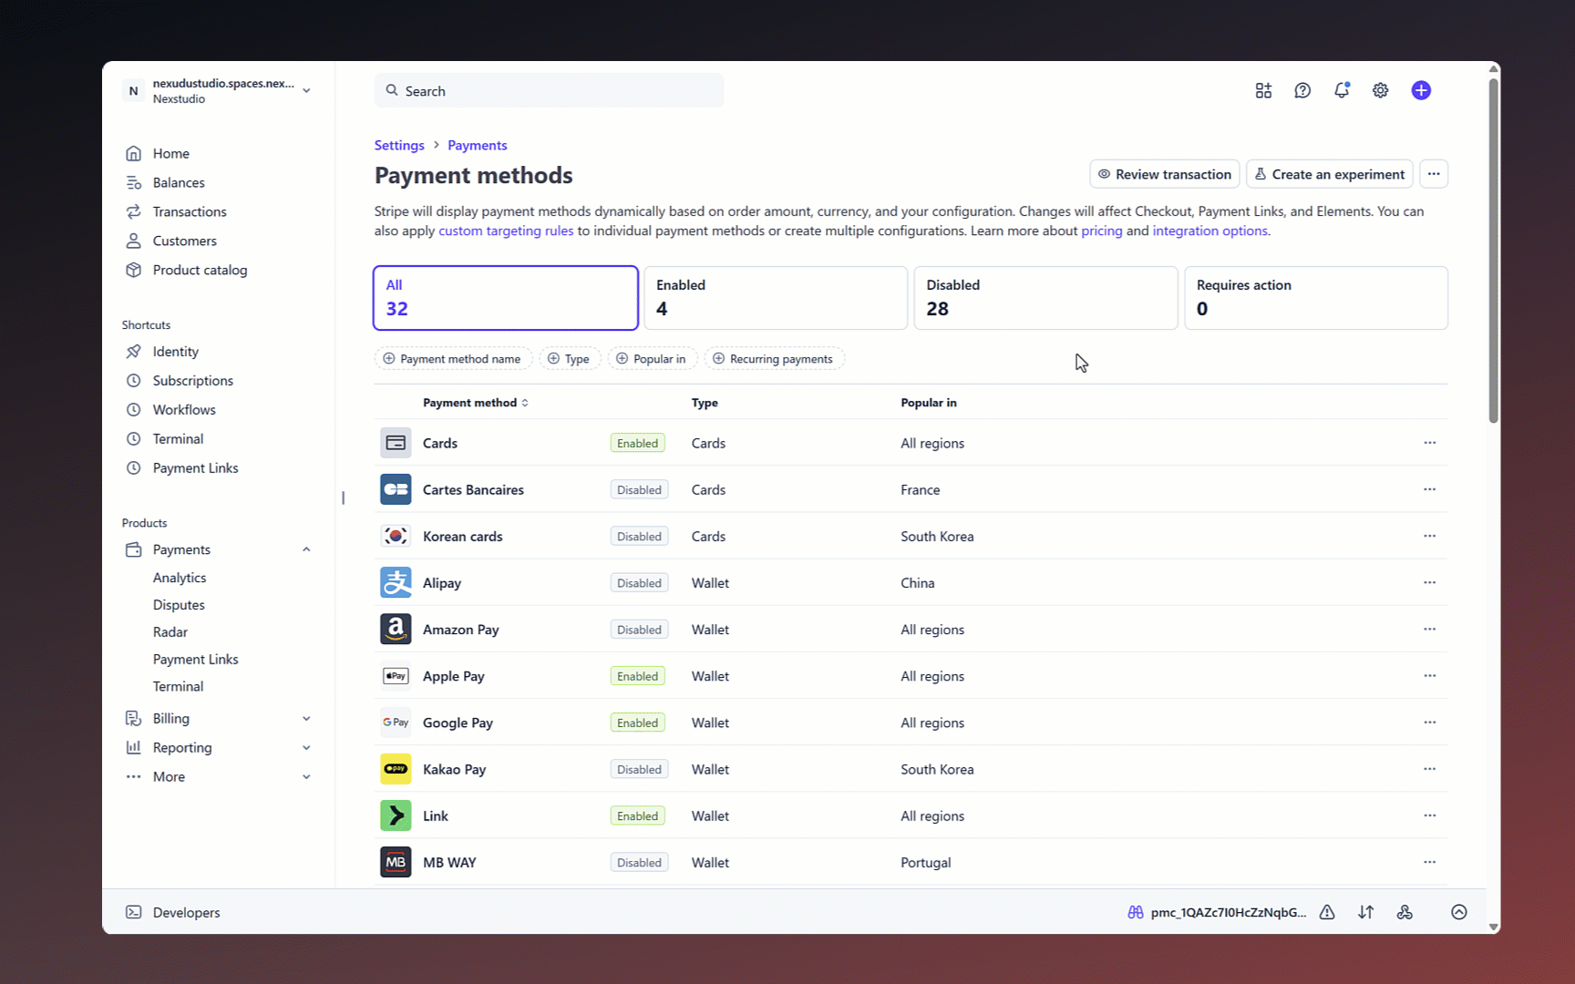Click the purple create plus icon
The height and width of the screenshot is (984, 1575).
point(1421,90)
